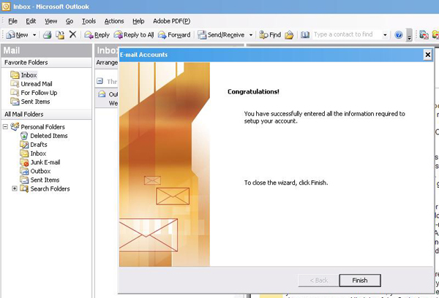Click the All Mail Folders header
Viewport: 439px width, 298px height.
(x=46, y=114)
